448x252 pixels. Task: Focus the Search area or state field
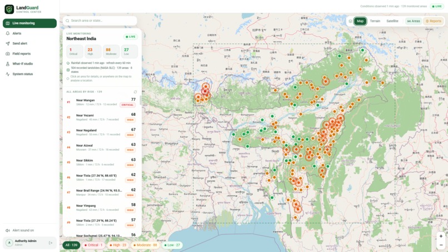[100, 21]
